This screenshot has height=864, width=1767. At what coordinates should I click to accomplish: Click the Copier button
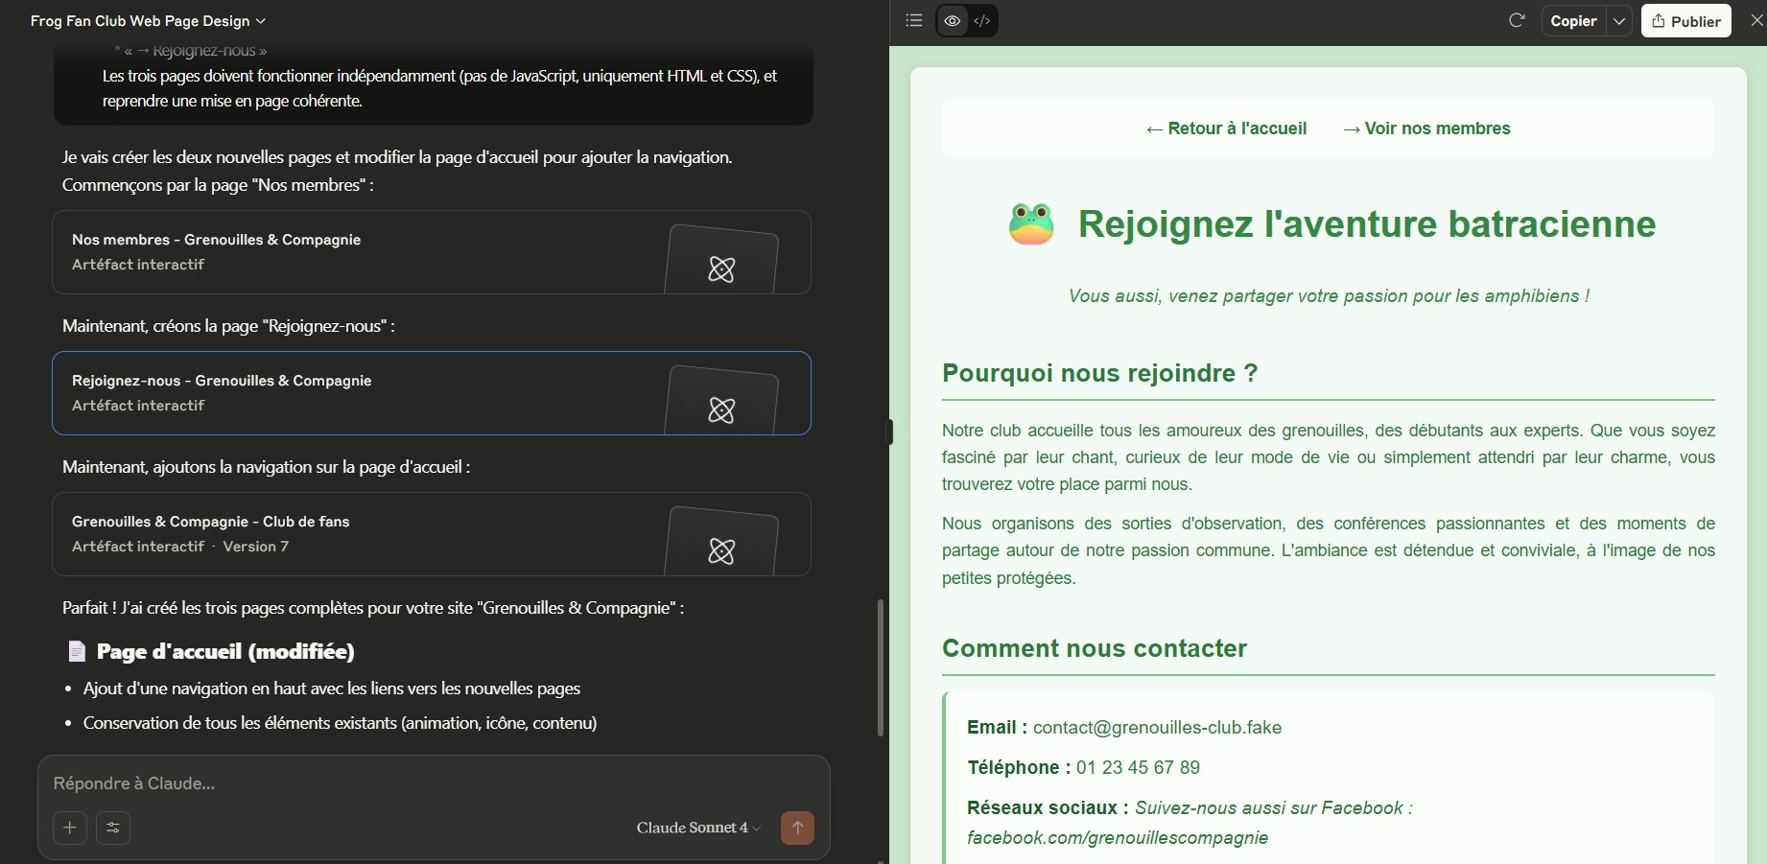[x=1573, y=21]
